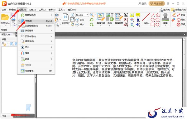This screenshot has width=187, height=119.
Task: Open the 表单(R) menu
Action: [52, 10]
